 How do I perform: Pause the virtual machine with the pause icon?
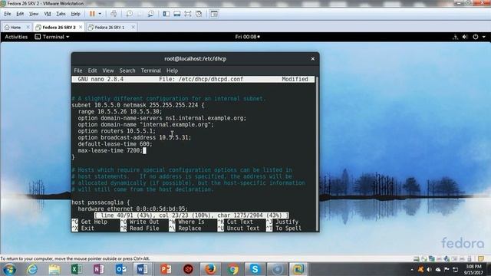(x=92, y=14)
